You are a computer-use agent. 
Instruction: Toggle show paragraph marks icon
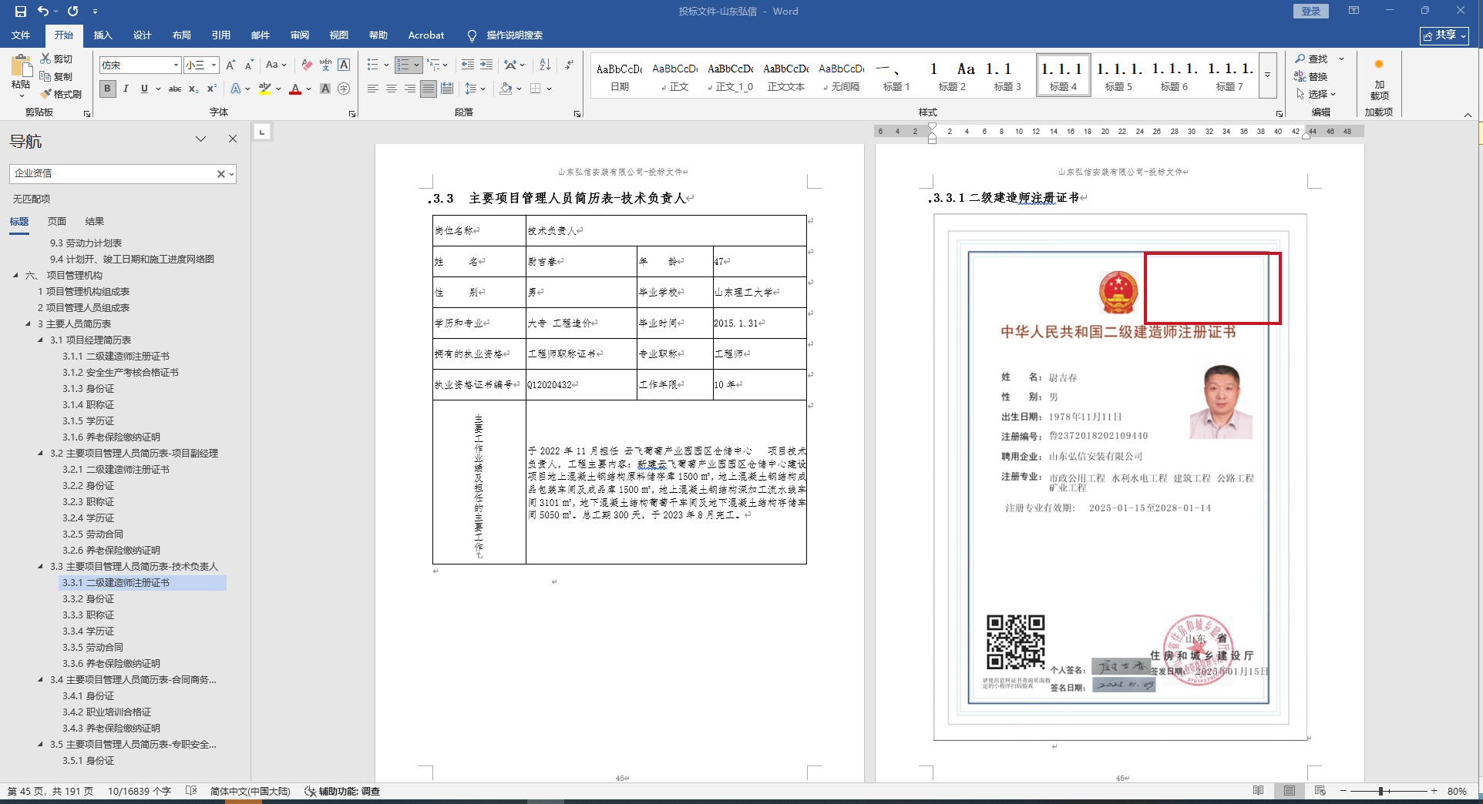tap(569, 65)
